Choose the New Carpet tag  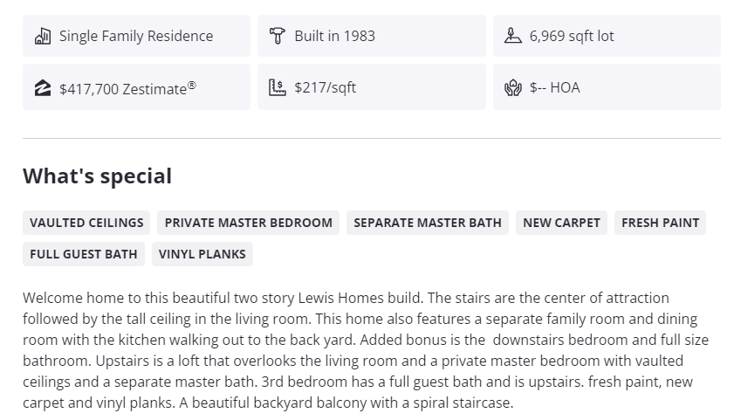pos(561,223)
